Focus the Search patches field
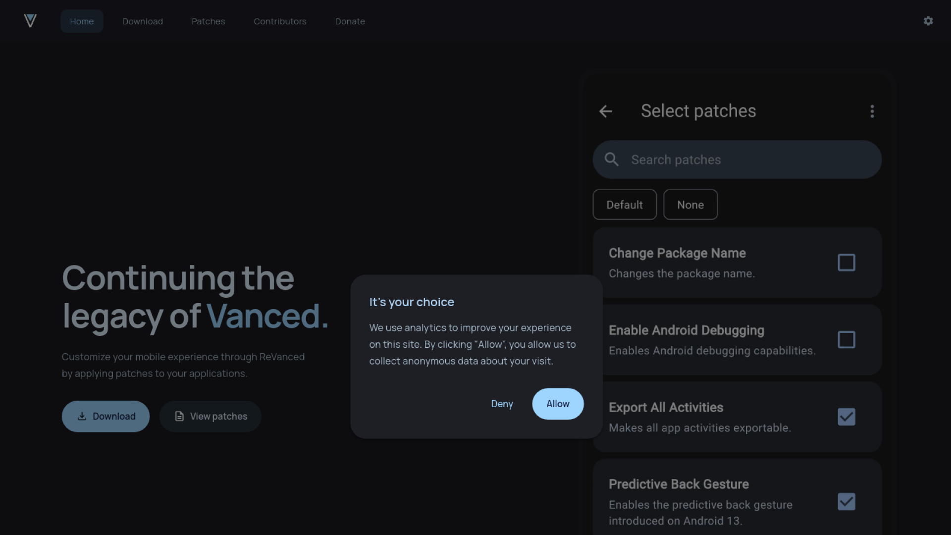The image size is (951, 535). 743,160
